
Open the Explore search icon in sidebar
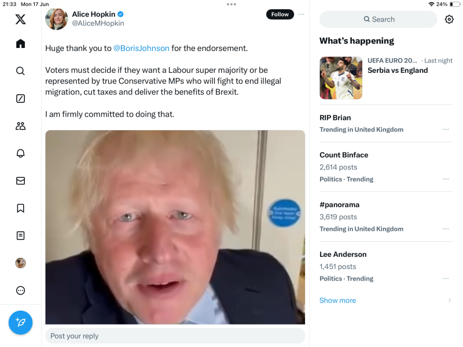click(20, 71)
